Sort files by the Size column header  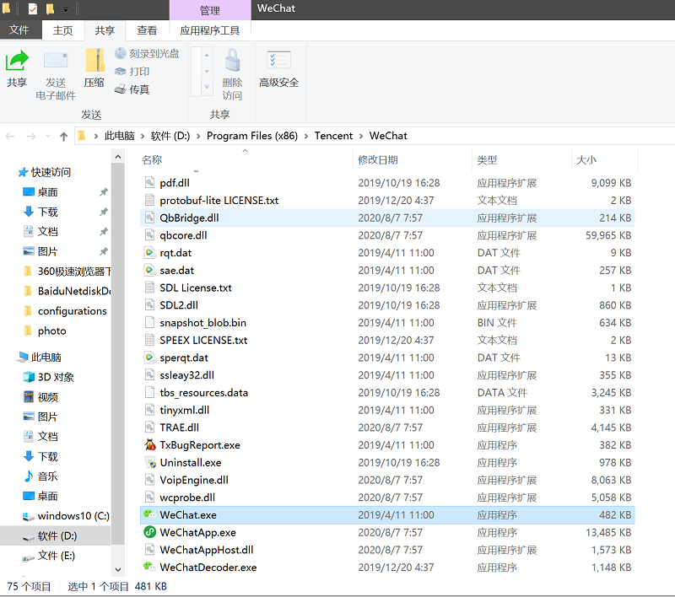pos(586,159)
